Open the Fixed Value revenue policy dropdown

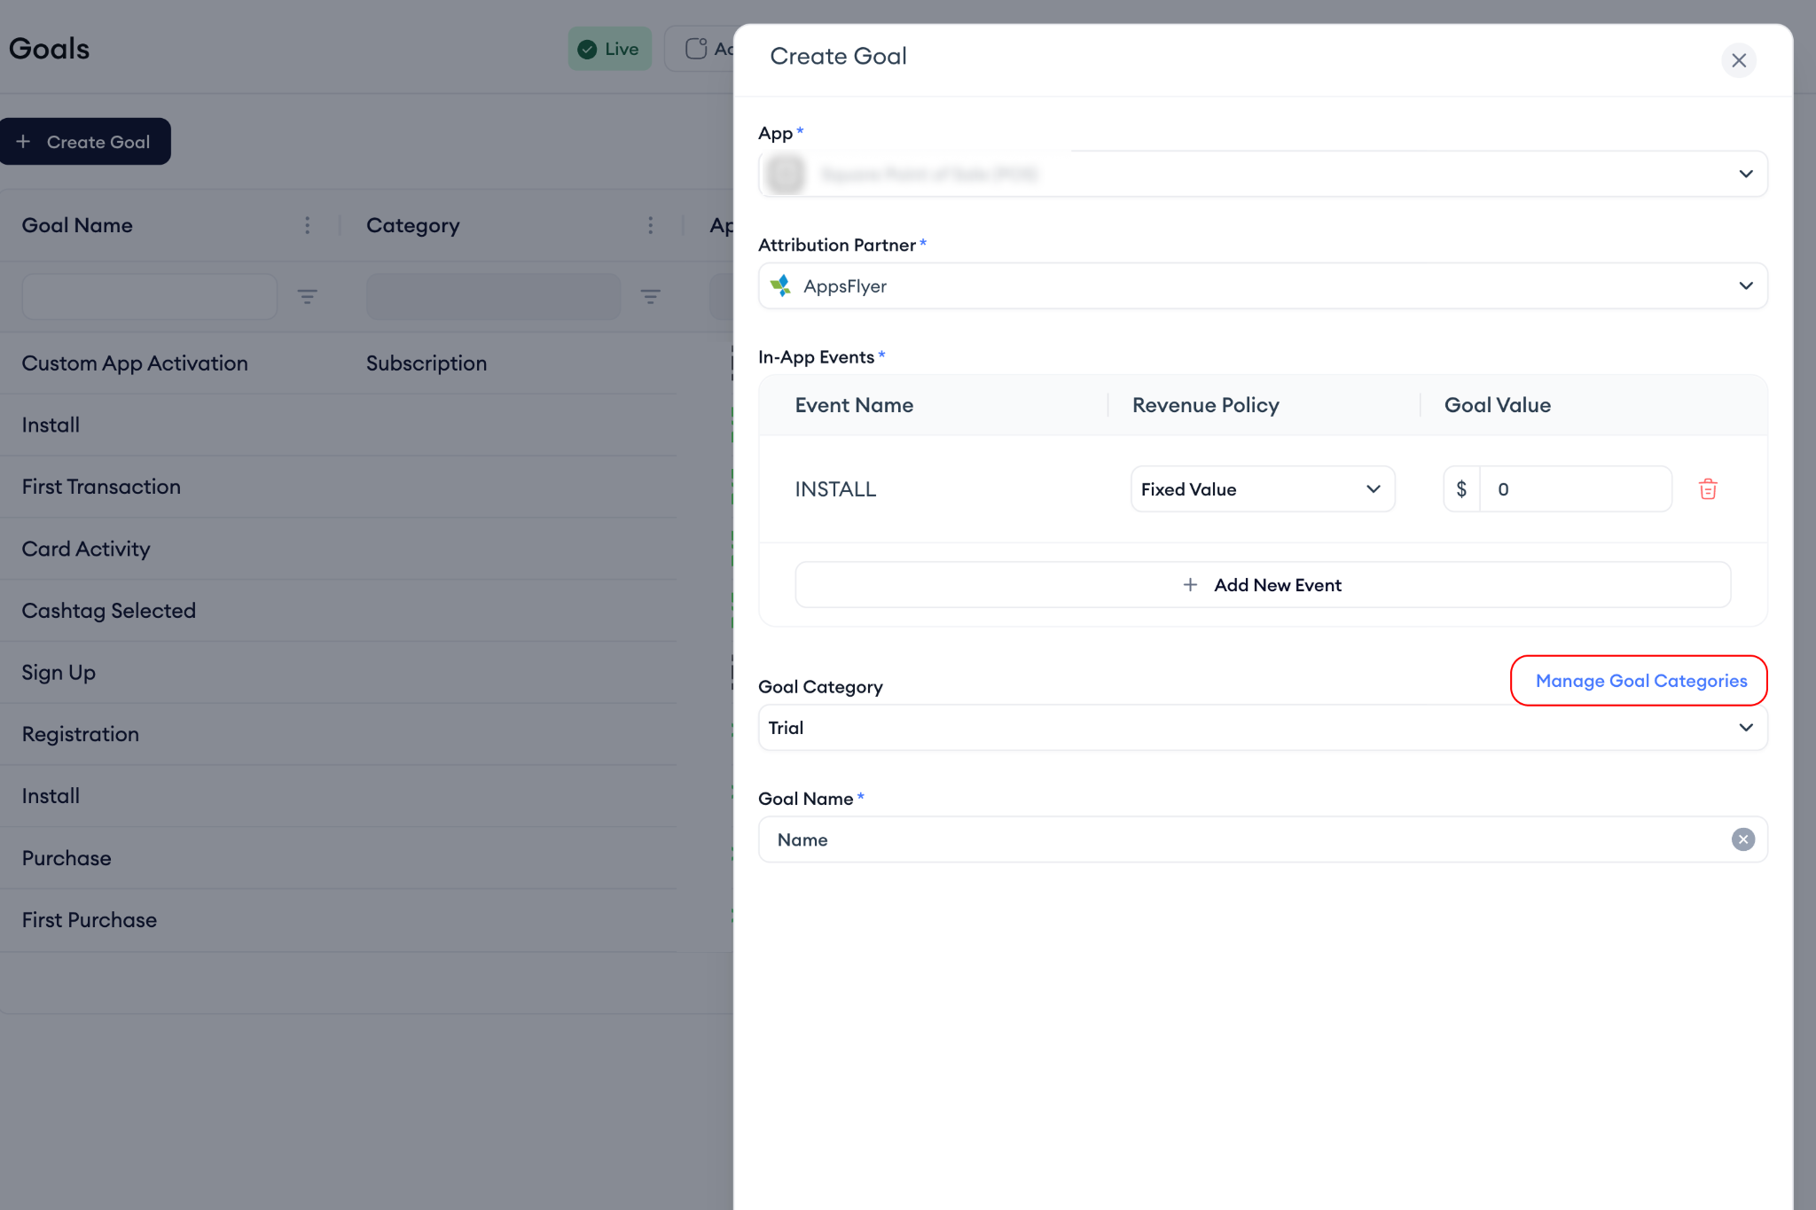point(1262,489)
